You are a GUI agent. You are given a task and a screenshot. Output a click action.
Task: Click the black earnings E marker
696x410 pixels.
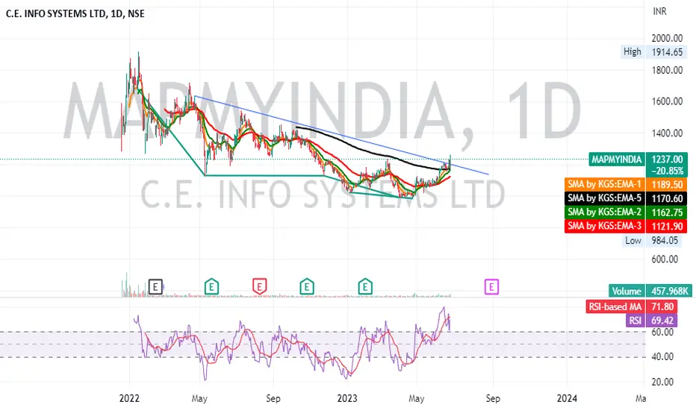tap(155, 287)
